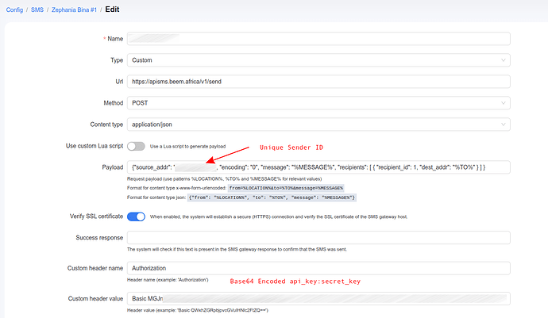
Task: Click inside the Payload JSON field
Action: click(318, 167)
